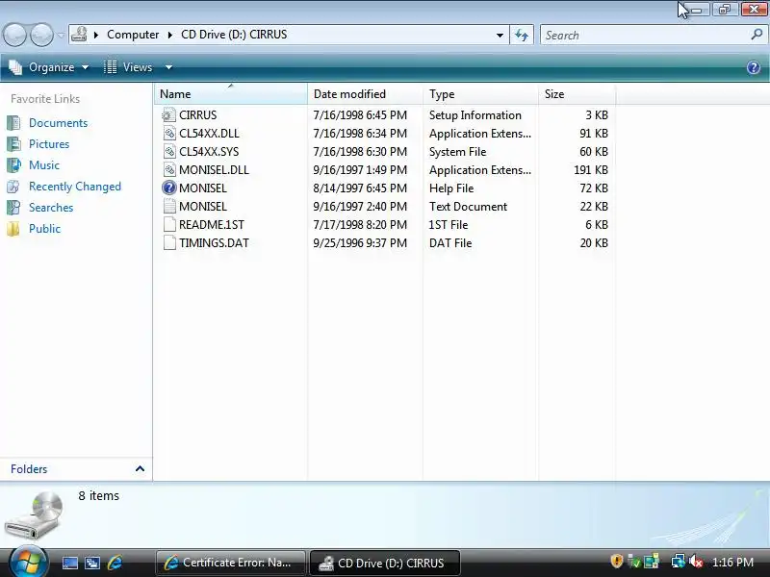Select the file name MONISEL.DLL
770x577 pixels.
point(214,170)
